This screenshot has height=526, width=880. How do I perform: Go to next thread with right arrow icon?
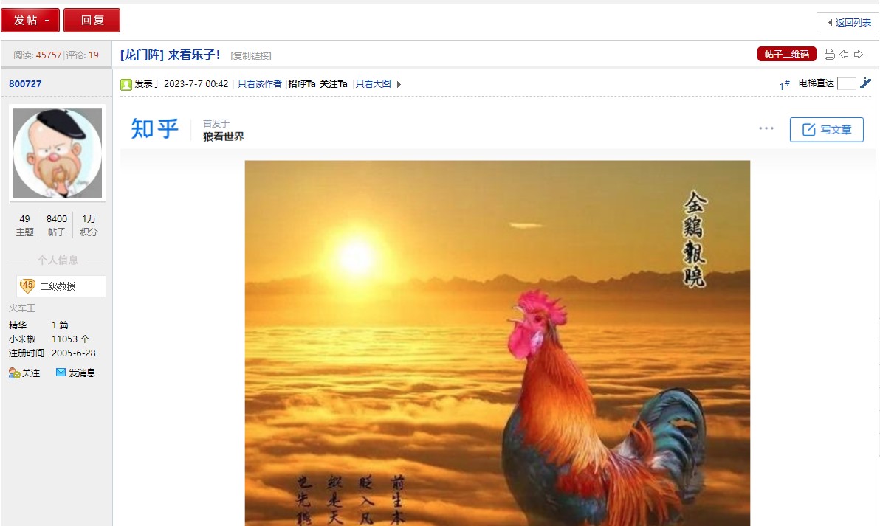click(859, 55)
